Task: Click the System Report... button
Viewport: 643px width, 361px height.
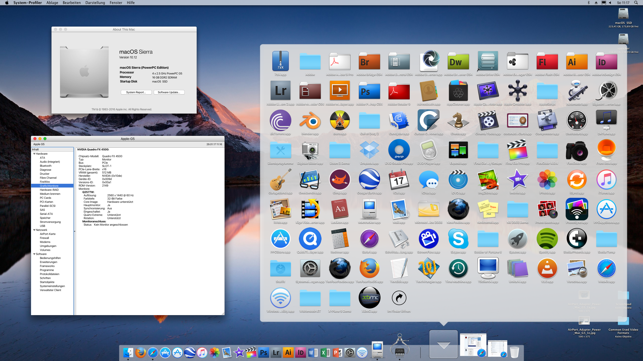Action: tap(136, 92)
